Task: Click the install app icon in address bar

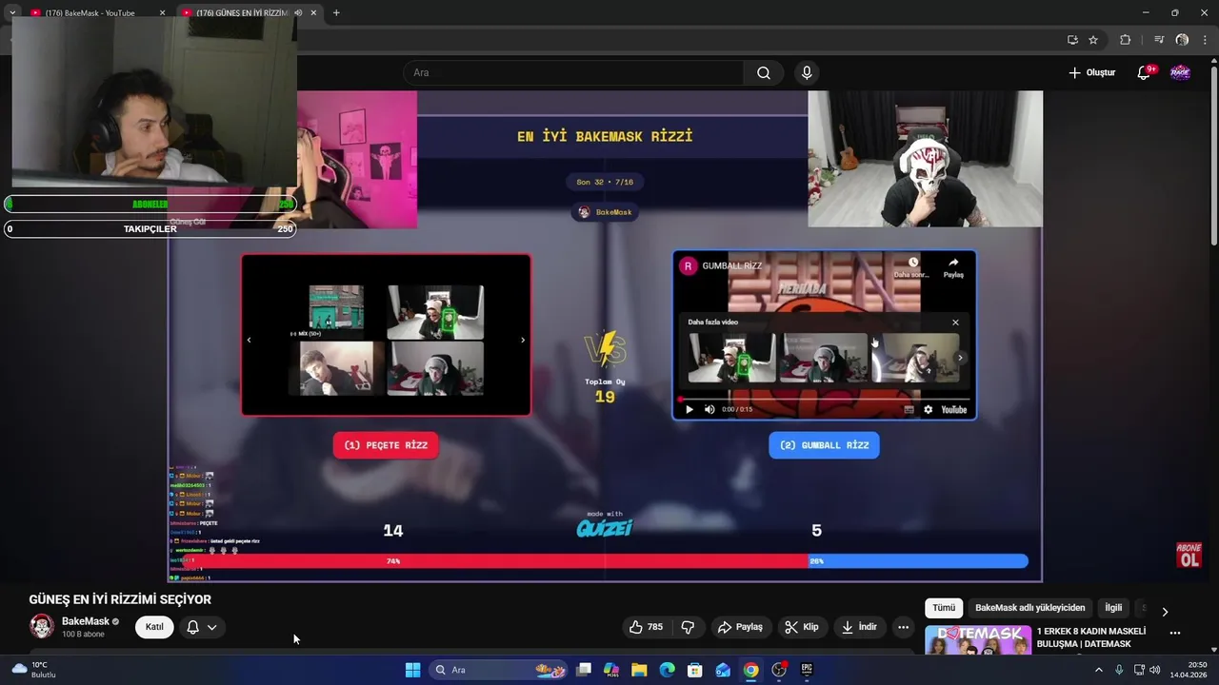Action: [1072, 40]
